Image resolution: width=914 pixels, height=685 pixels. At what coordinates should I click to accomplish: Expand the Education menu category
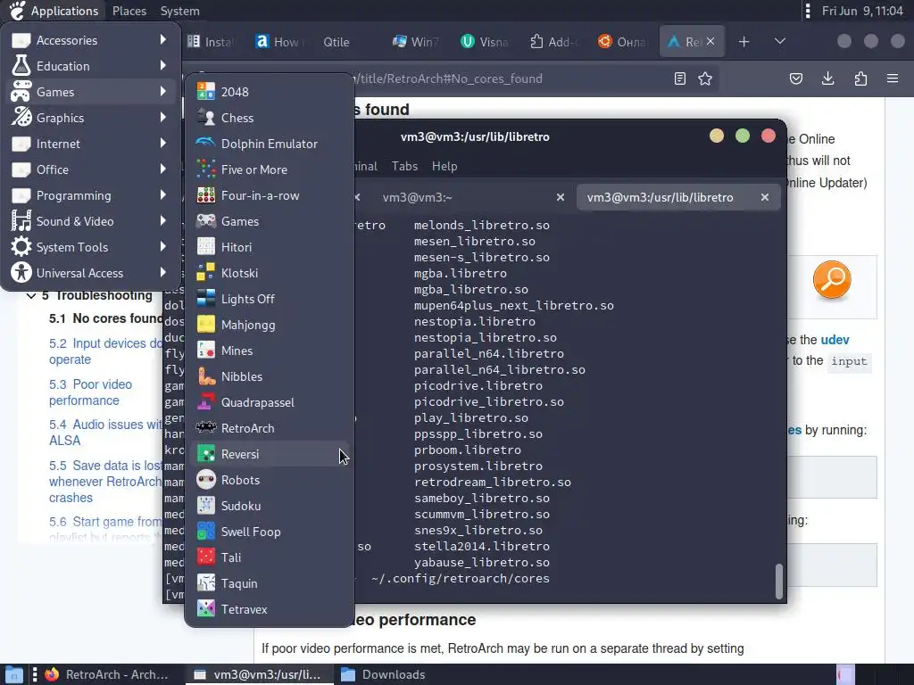(90, 66)
